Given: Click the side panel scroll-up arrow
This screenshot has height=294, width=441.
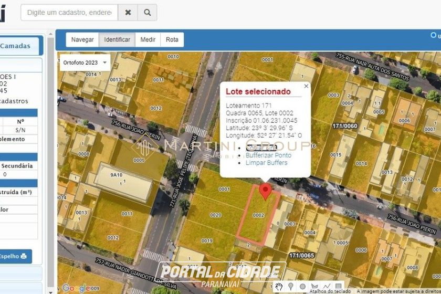Looking at the screenshot, I should pyautogui.click(x=50, y=34).
